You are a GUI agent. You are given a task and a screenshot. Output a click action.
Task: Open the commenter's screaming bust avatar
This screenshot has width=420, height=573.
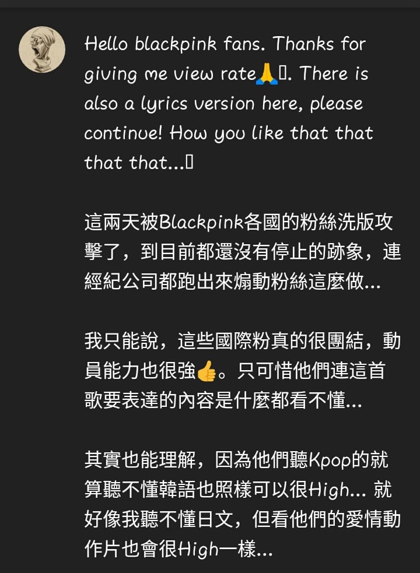(42, 50)
